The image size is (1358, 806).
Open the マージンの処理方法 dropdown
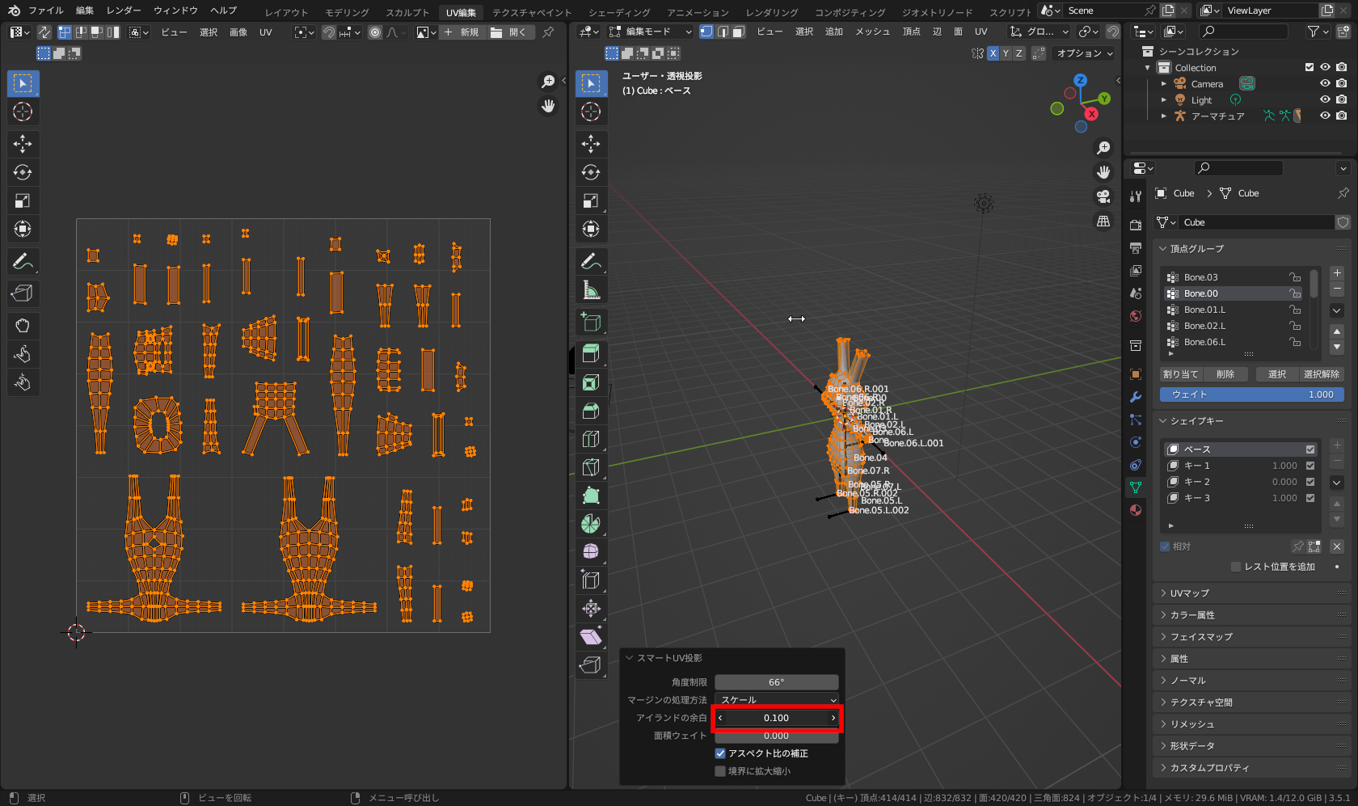click(x=776, y=699)
